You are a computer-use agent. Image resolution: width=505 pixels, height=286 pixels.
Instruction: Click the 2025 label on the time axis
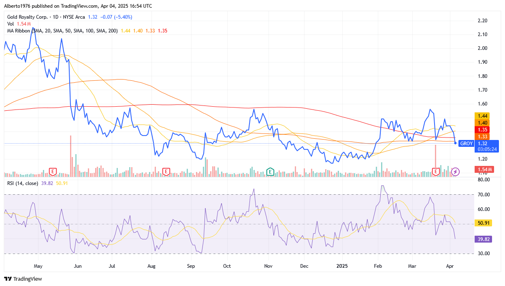[x=342, y=267]
